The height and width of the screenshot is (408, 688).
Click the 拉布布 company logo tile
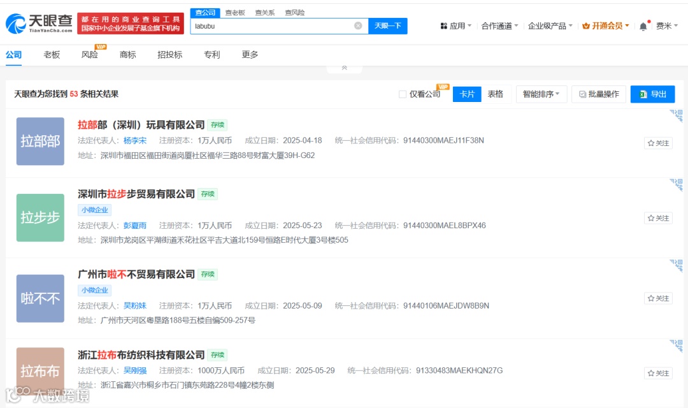40,371
